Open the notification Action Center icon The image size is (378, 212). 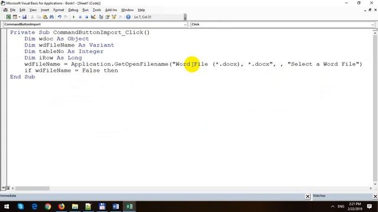tap(369, 207)
